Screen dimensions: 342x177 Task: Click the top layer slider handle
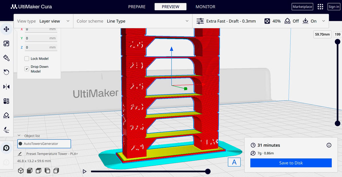(337, 42)
